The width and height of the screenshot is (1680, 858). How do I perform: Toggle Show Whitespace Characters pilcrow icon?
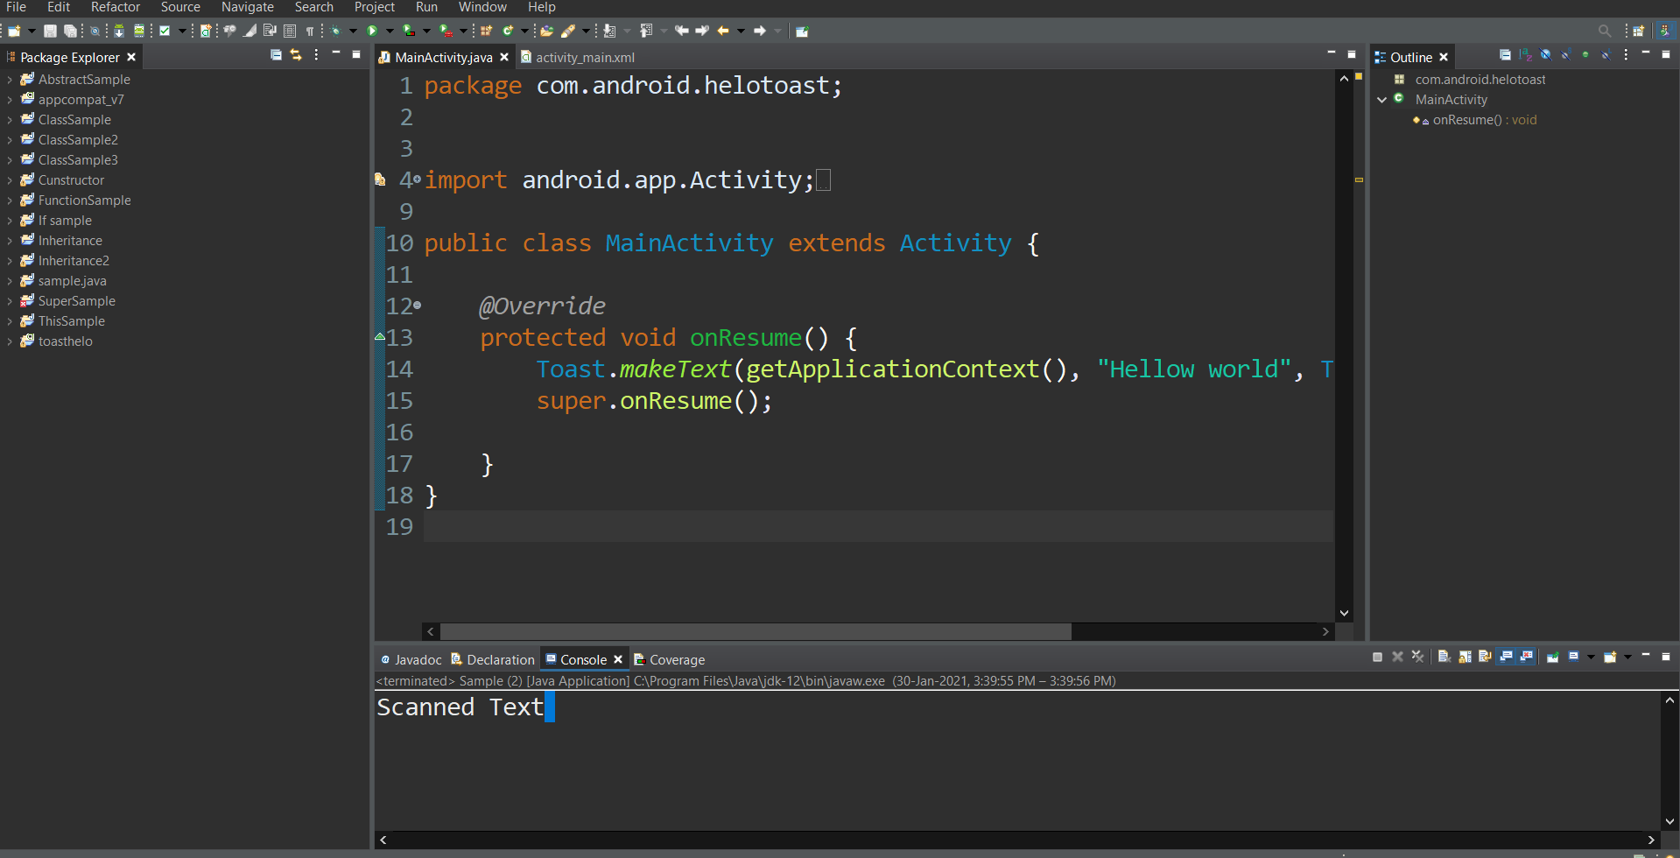pos(310,31)
